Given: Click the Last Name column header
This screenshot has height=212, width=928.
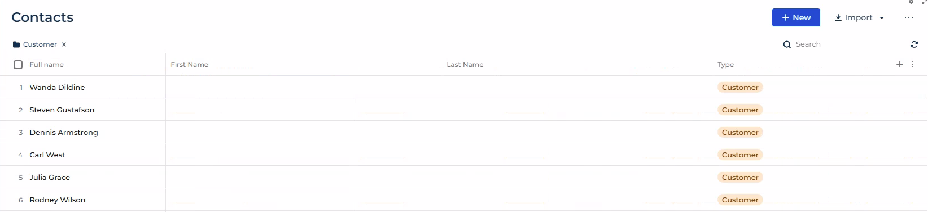Looking at the screenshot, I should (x=465, y=65).
